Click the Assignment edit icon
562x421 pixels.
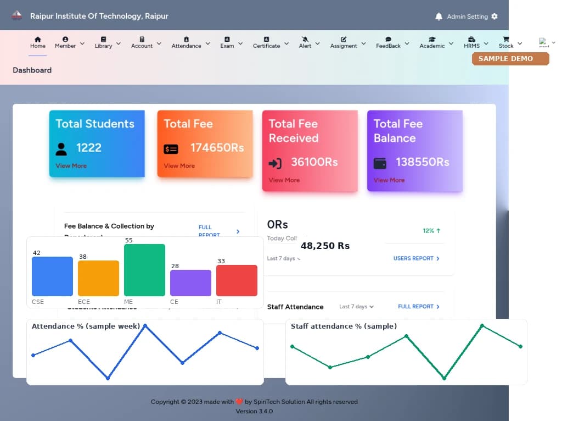[344, 39]
